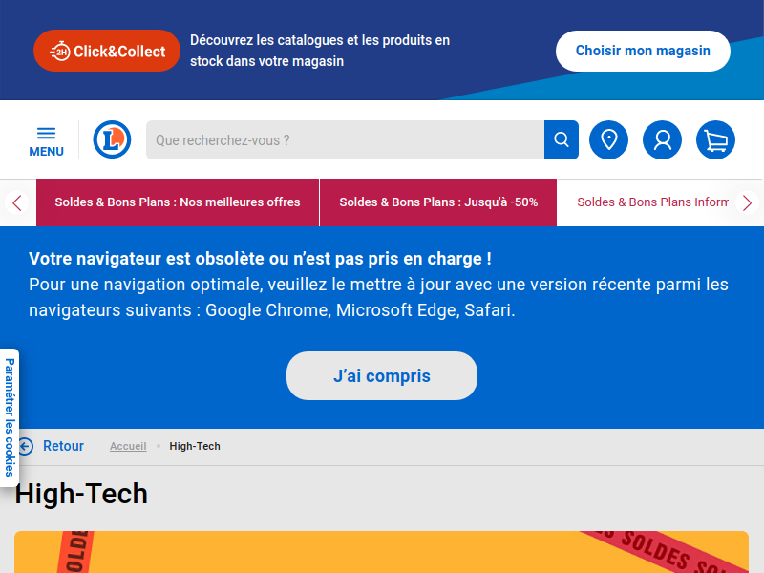Focus the Que recherchez-vous search field
This screenshot has width=764, height=573.
pos(345,139)
